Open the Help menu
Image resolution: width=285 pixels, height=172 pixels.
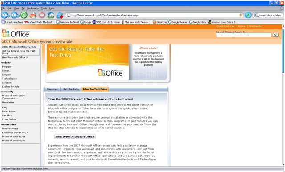point(52,8)
